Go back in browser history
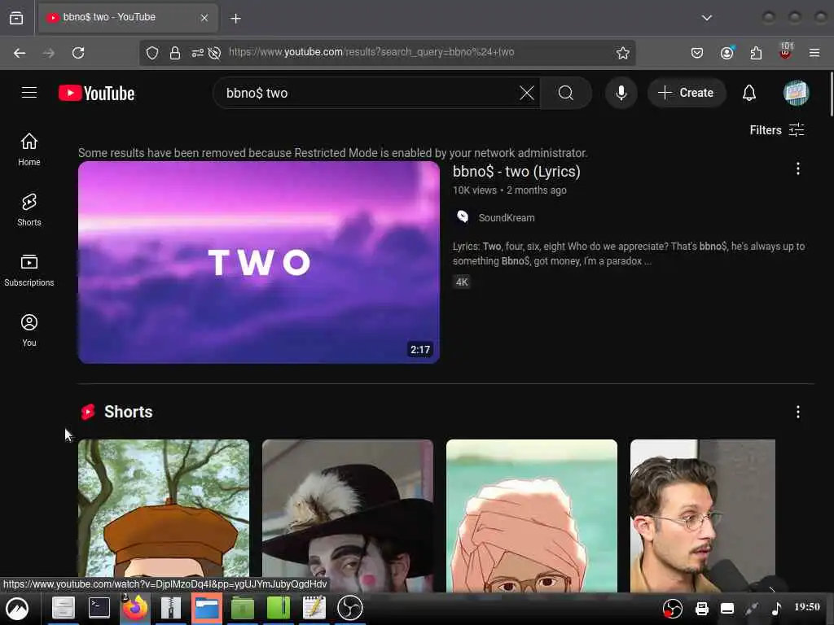Screen dimensions: 834x625 (20, 53)
